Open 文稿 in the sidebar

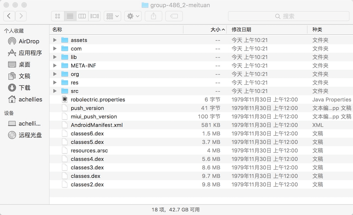coord(19,76)
